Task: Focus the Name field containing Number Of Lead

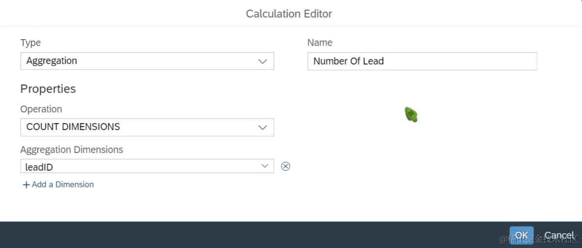Action: point(422,61)
